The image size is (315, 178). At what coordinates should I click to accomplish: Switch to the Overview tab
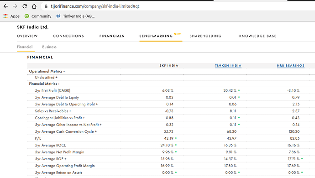[27, 36]
